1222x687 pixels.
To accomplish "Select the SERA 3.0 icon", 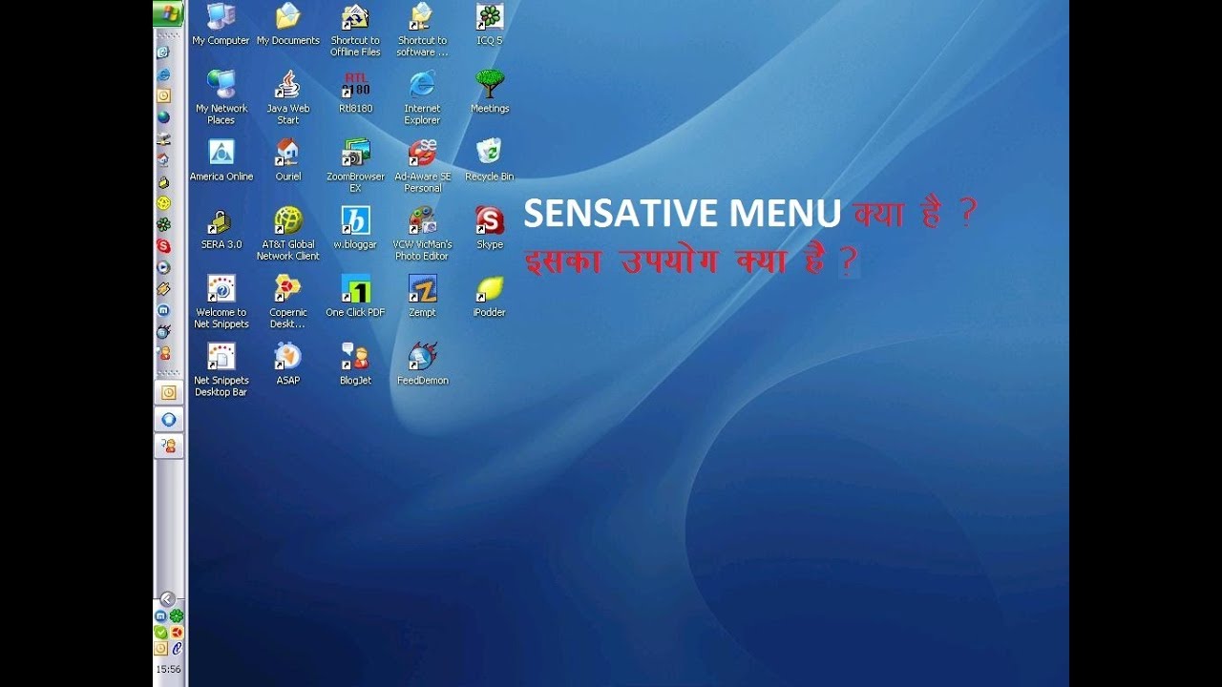I will (x=221, y=228).
